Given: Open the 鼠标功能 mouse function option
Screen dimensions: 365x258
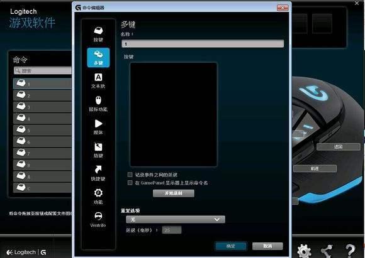Looking at the screenshot, I should (98, 104).
